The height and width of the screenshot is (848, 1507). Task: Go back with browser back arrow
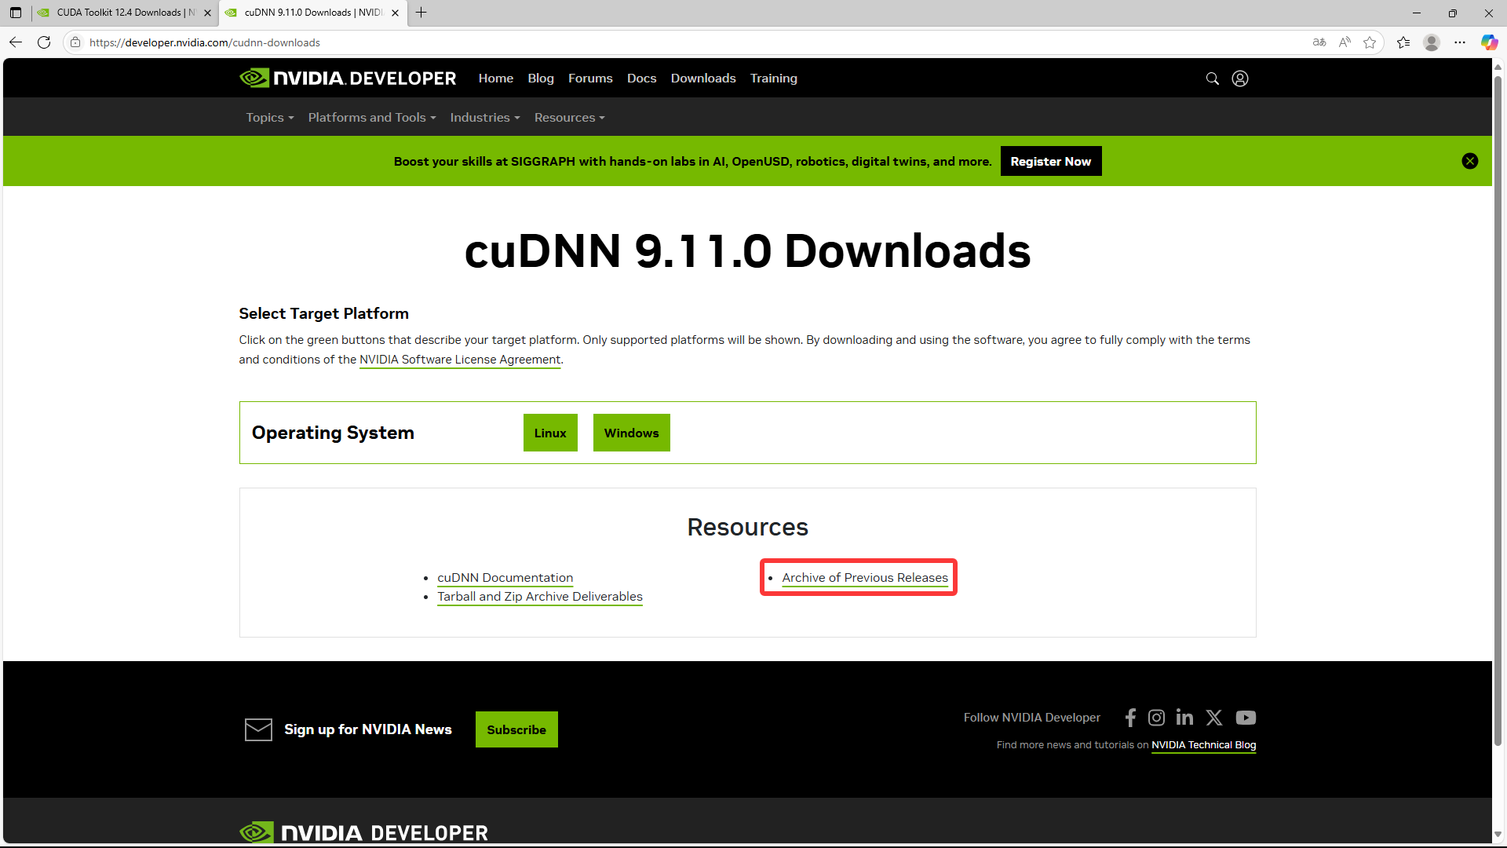point(16,42)
